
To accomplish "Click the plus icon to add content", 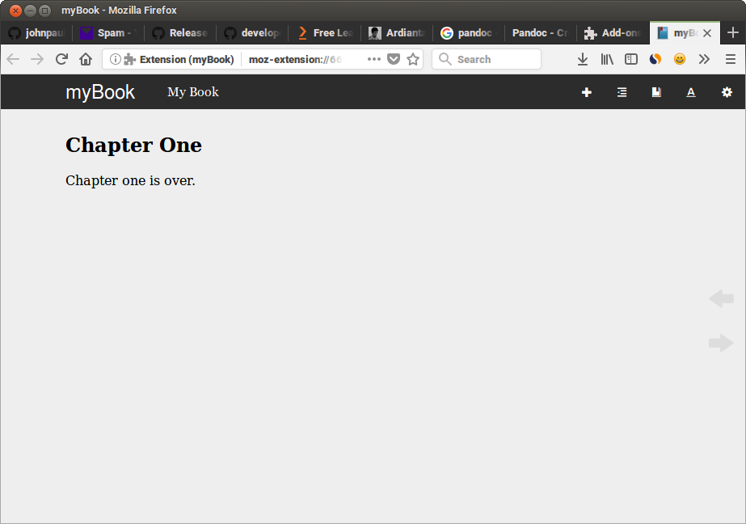I will 587,92.
